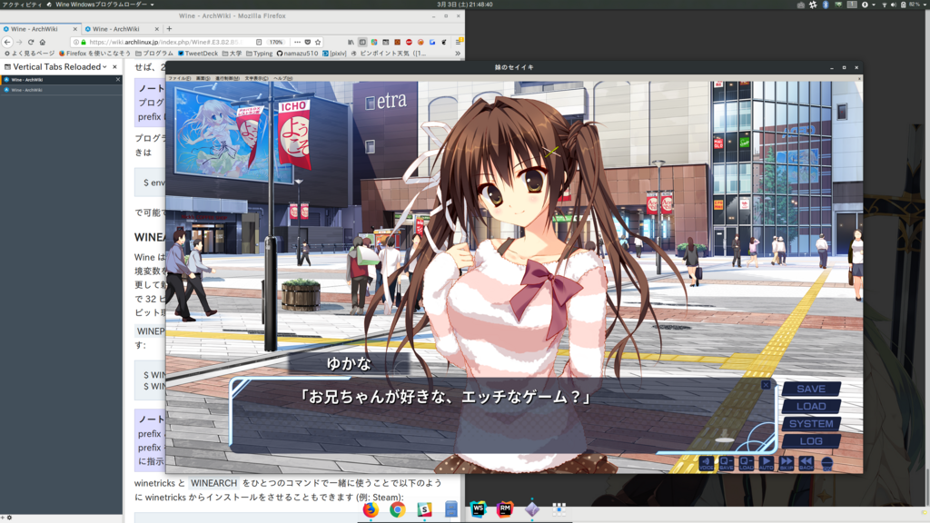Select second Wine - ArchWiki vertical tab
Viewport: 930px width, 523px height.
point(61,90)
